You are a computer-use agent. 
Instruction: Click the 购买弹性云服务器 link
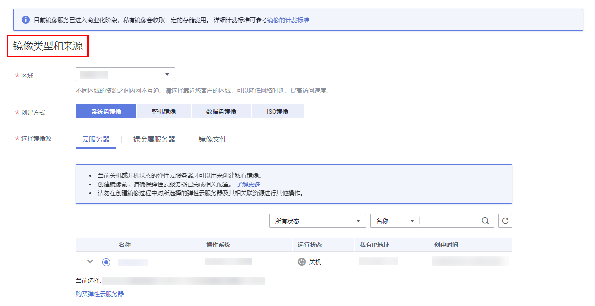pos(100,294)
